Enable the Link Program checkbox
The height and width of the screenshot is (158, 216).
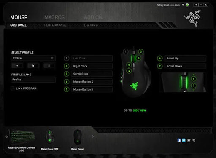click(13, 88)
